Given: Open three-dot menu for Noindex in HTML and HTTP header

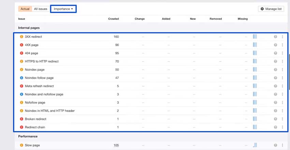Looking at the screenshot, I should tap(282, 111).
